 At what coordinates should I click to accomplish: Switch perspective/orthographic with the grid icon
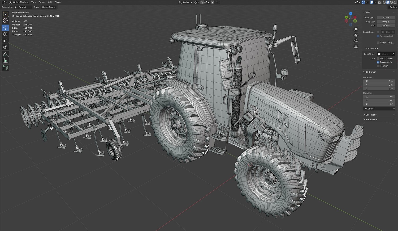pos(356,47)
